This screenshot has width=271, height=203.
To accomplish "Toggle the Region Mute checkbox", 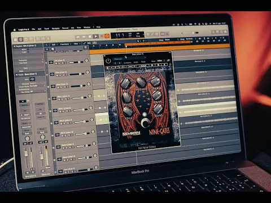I will (x=28, y=49).
